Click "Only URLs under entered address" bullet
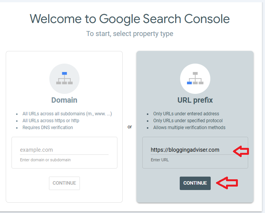 pyautogui.click(x=186, y=114)
